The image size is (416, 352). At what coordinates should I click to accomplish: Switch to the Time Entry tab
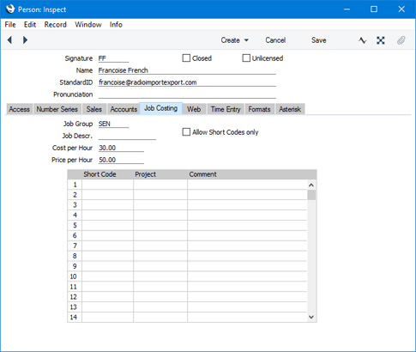click(226, 109)
